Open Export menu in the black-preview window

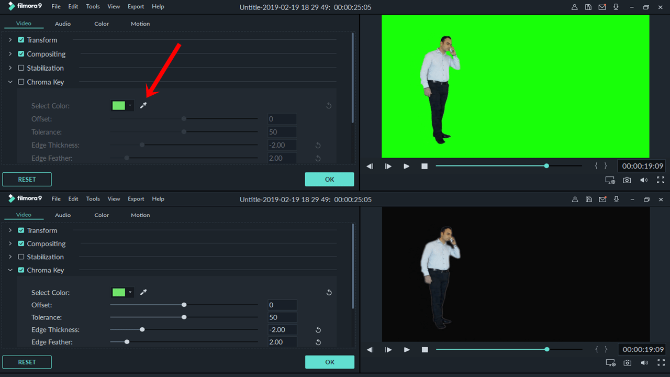136,199
